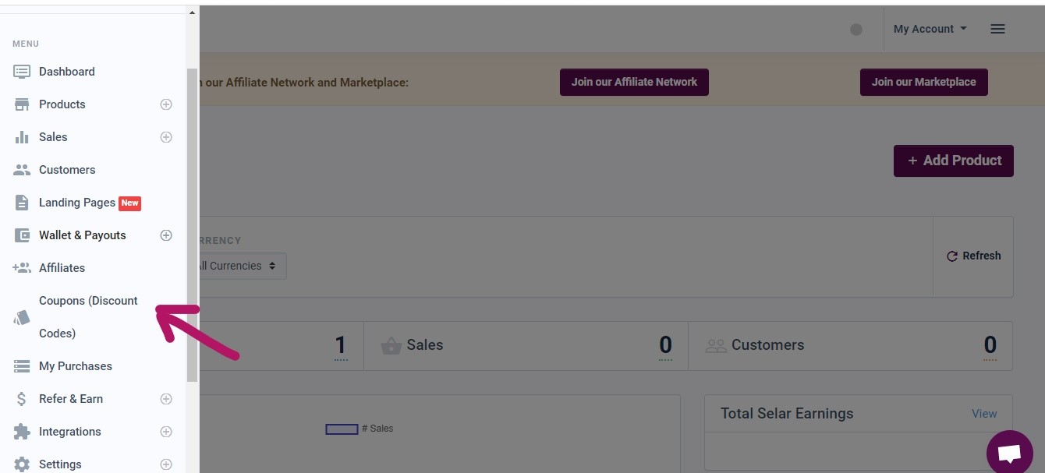Open My Purchases from the menu
The image size is (1045, 473).
click(x=75, y=365)
